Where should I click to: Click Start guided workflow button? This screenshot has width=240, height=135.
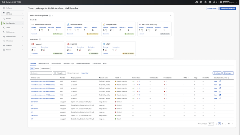tap(228, 8)
